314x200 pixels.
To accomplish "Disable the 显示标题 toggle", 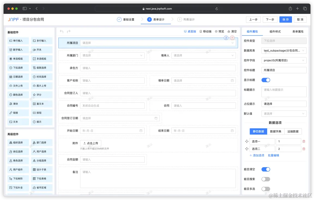I will click(265, 80).
